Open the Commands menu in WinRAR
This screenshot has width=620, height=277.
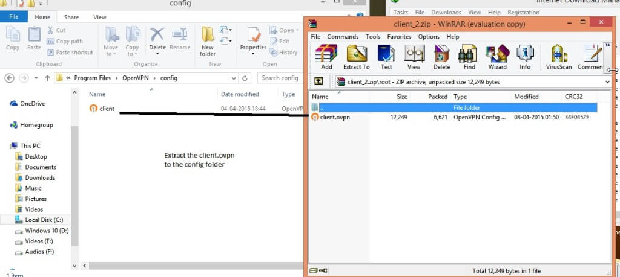point(343,37)
